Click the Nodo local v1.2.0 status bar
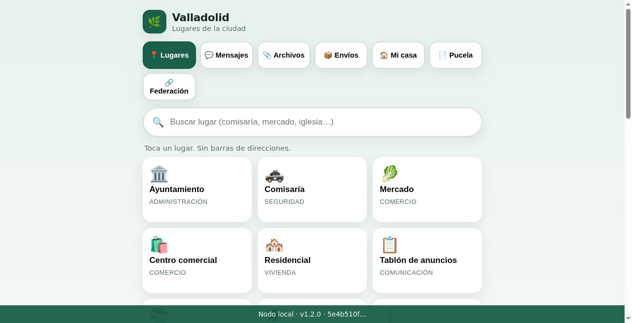Screen dimensions: 632x323 [x=312, y=314]
